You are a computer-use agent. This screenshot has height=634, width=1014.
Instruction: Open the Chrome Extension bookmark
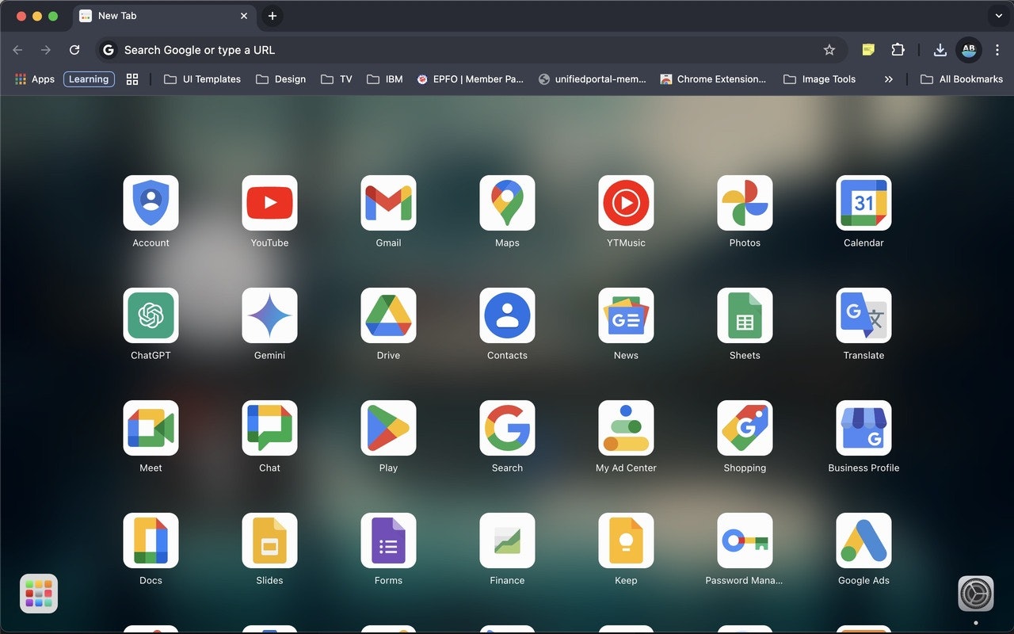pos(714,79)
